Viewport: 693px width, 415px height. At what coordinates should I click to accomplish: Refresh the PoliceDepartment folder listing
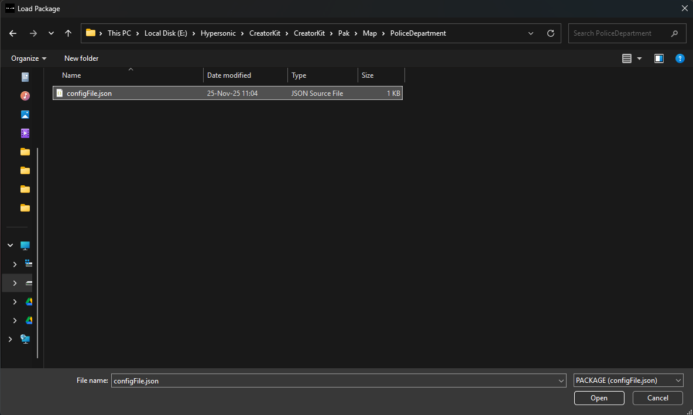[550, 33]
